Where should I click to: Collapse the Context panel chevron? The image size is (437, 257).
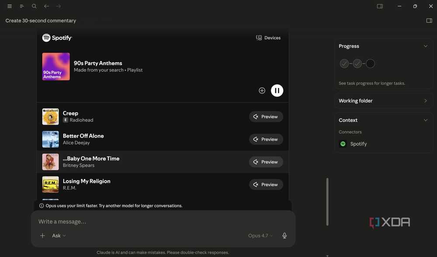tap(425, 120)
